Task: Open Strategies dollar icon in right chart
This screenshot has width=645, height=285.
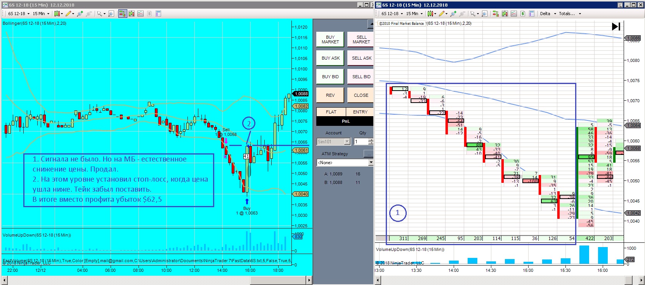Action: tap(523, 14)
